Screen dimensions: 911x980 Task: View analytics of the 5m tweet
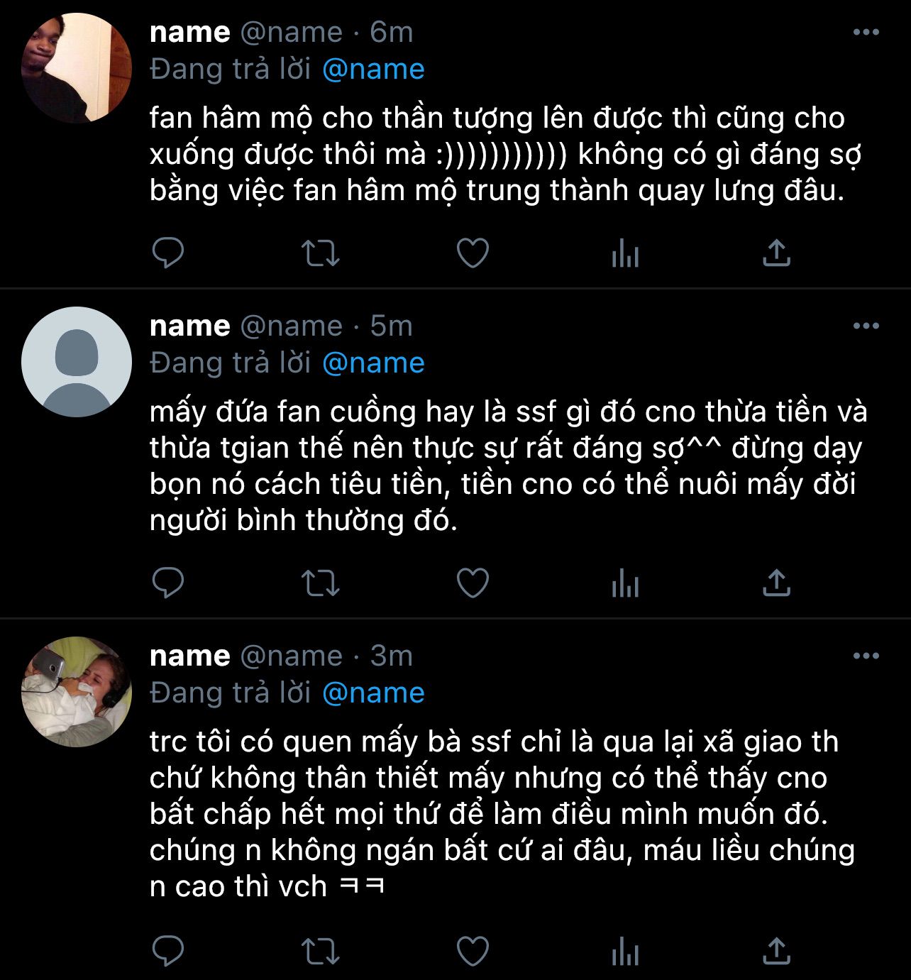(x=625, y=583)
